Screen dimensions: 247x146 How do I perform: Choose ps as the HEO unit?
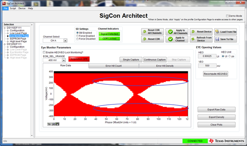pyautogui.click(x=230, y=56)
